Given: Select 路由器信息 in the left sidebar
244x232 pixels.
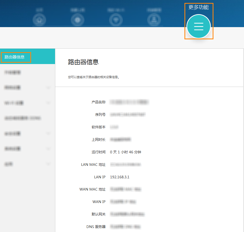Looking at the screenshot, I should coord(15,57).
